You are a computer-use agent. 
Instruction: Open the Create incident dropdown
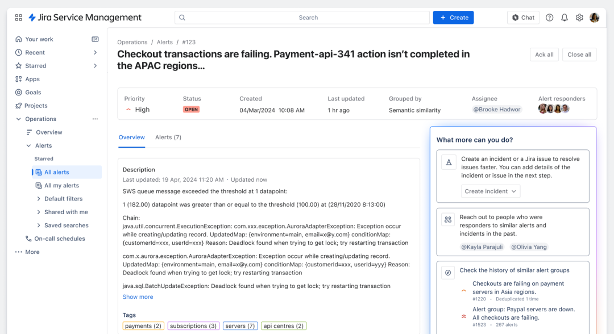coord(490,191)
